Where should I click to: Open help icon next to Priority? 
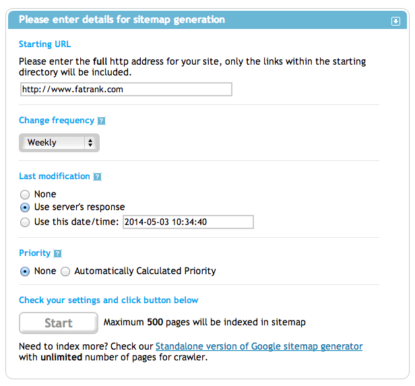click(57, 253)
